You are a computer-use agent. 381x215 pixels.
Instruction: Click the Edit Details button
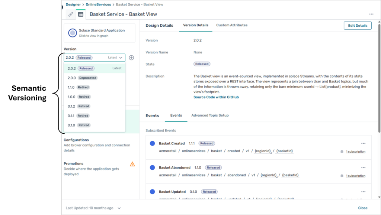coord(357,26)
